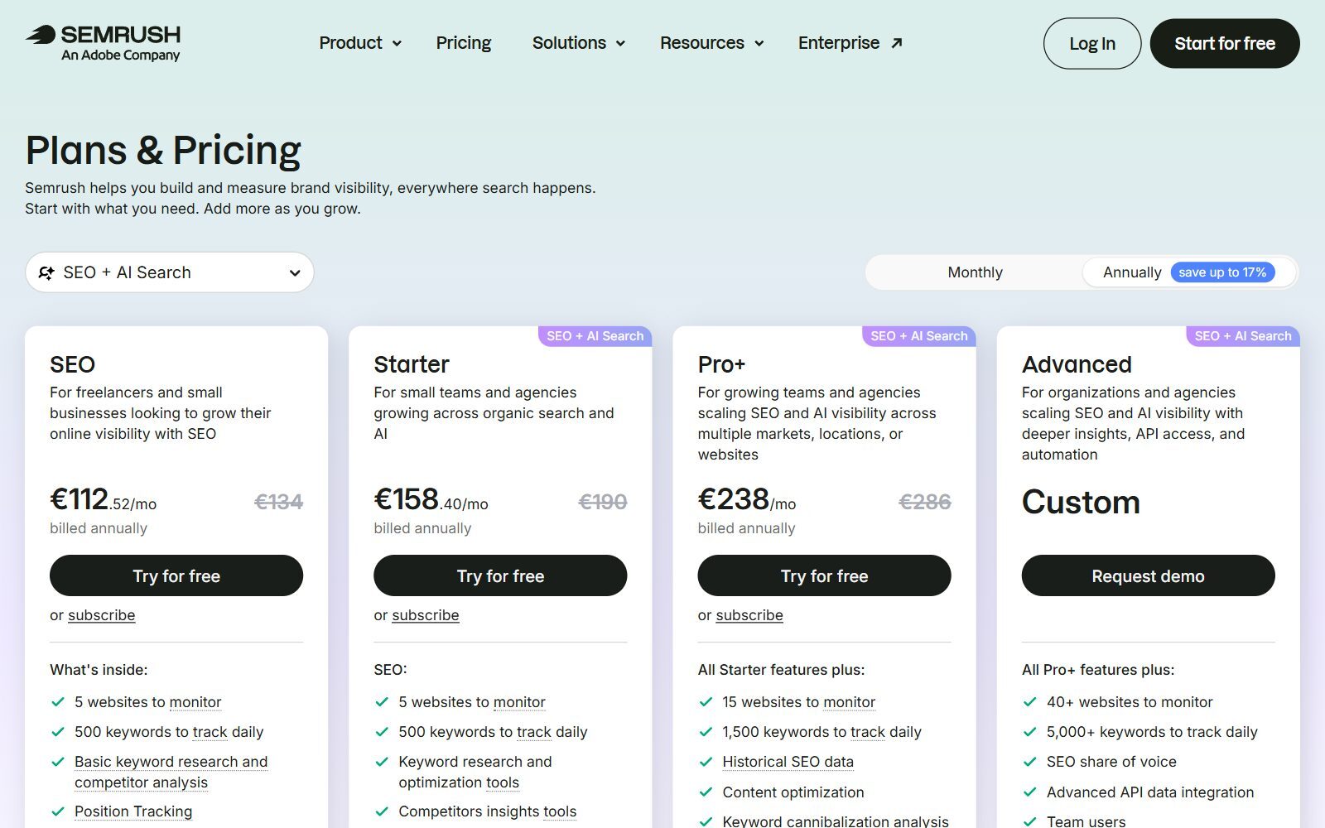Click the Start for free button
The image size is (1325, 828).
[x=1225, y=44]
